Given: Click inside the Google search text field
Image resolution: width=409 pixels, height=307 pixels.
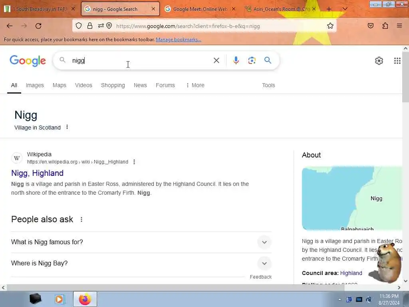Looking at the screenshot, I should (141, 61).
